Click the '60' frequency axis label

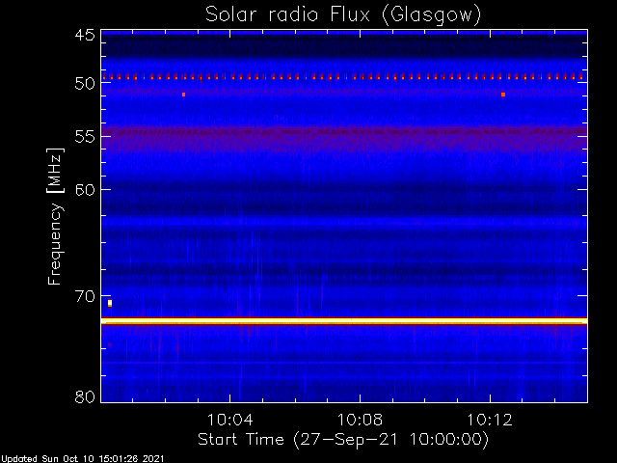85,189
